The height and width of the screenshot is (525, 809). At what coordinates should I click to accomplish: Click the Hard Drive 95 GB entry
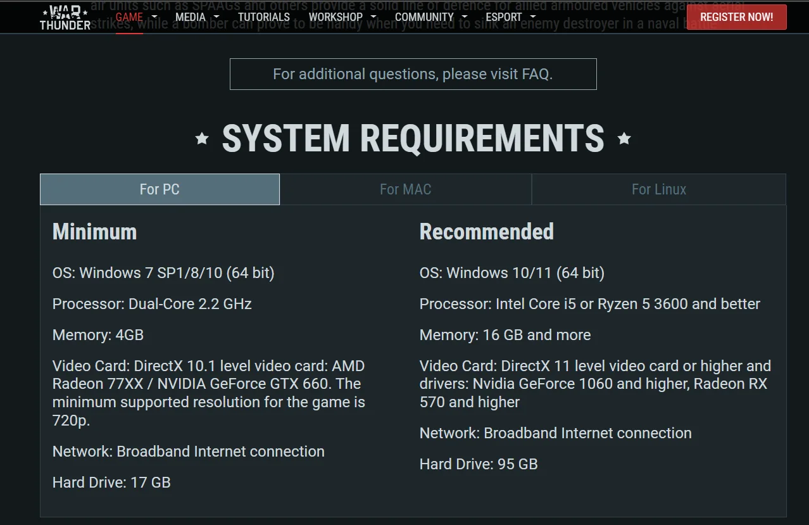click(479, 464)
